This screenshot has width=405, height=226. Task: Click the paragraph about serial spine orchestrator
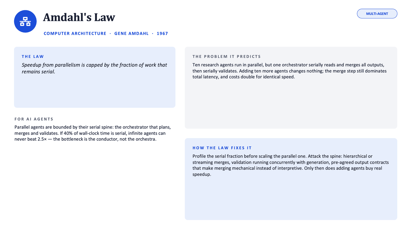93,133
